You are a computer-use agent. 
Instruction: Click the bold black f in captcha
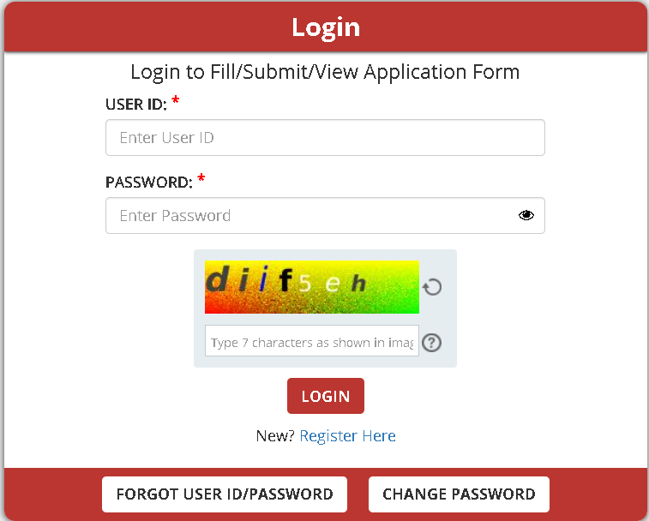tap(285, 279)
